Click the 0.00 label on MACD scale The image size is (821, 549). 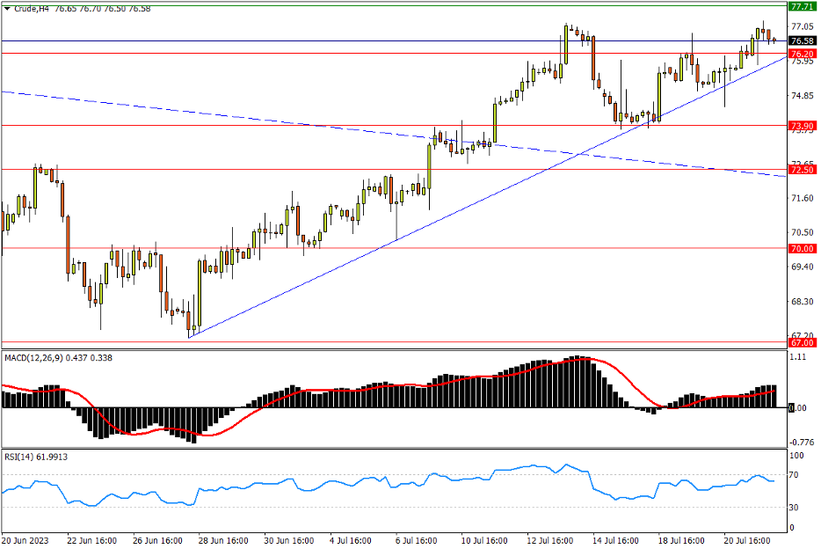799,408
